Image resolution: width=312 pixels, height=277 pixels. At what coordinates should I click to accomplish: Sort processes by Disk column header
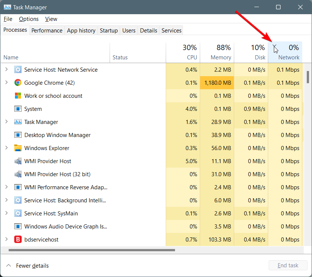click(x=251, y=52)
